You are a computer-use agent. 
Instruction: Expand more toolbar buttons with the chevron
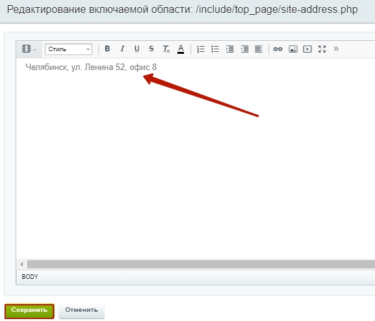tap(336, 49)
